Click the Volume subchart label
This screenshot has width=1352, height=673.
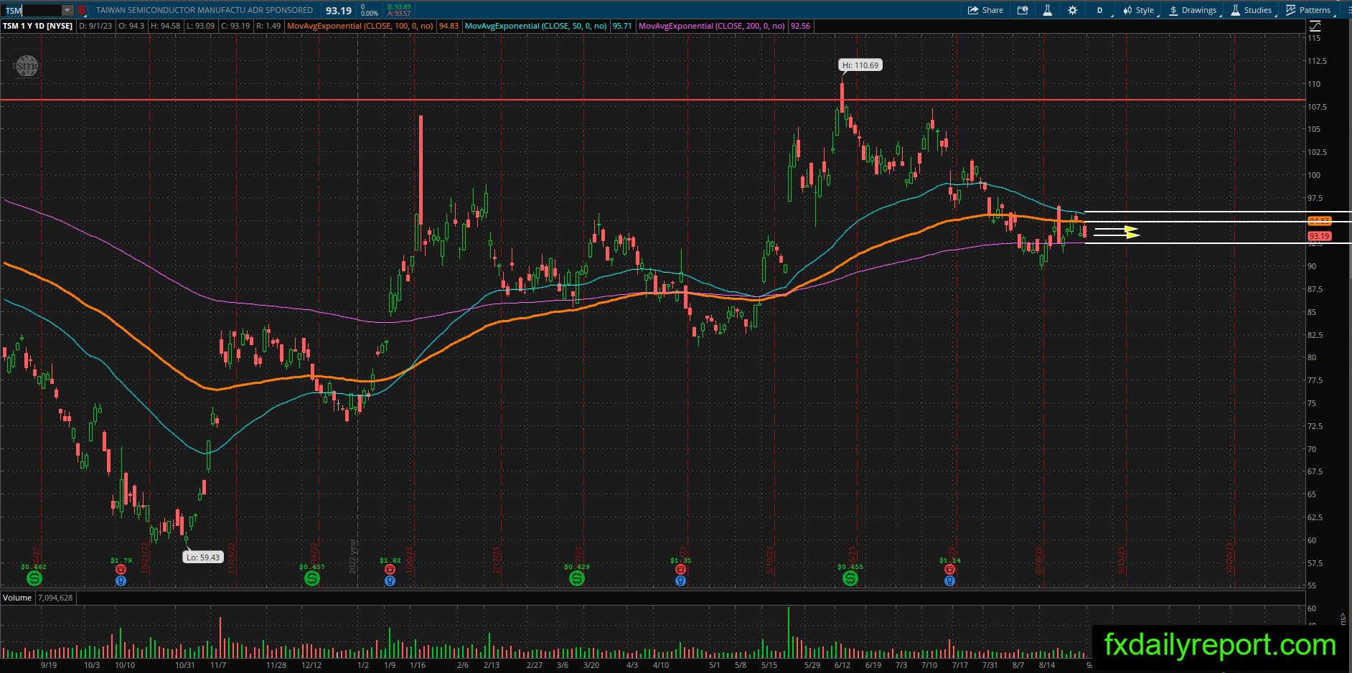point(17,598)
